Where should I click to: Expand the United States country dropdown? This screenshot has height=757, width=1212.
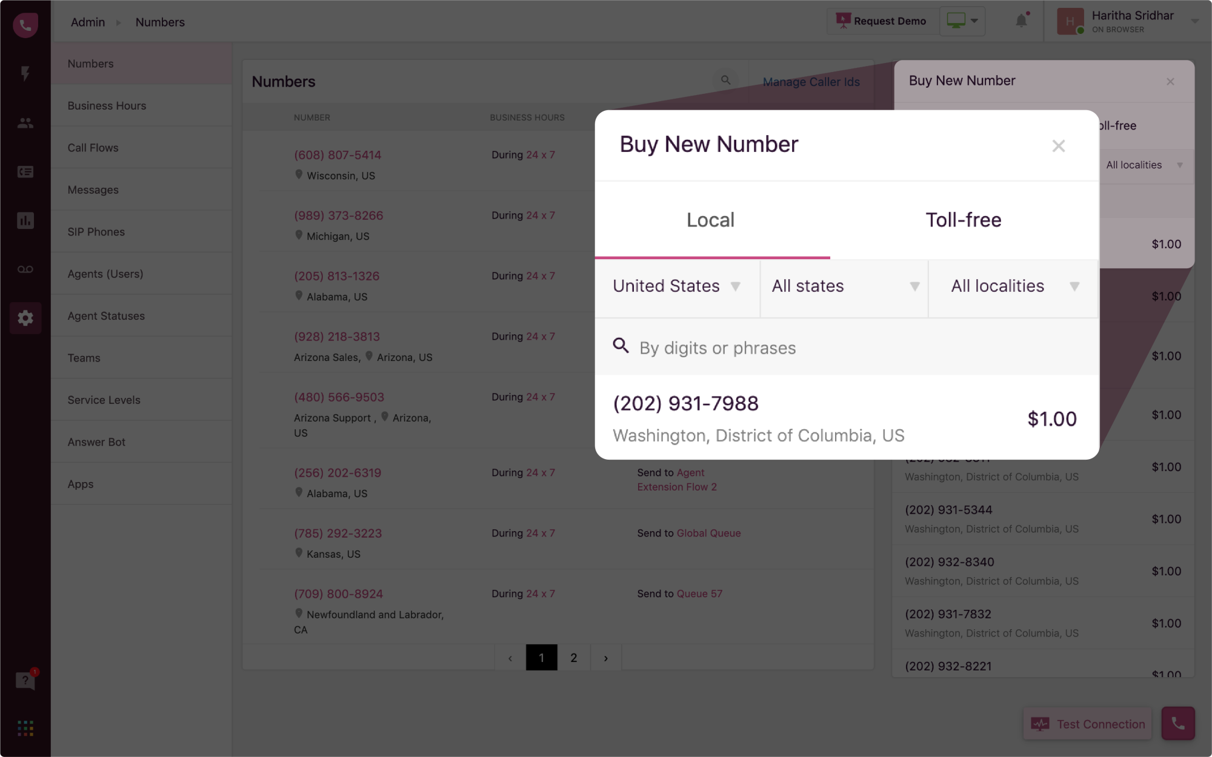pos(676,286)
